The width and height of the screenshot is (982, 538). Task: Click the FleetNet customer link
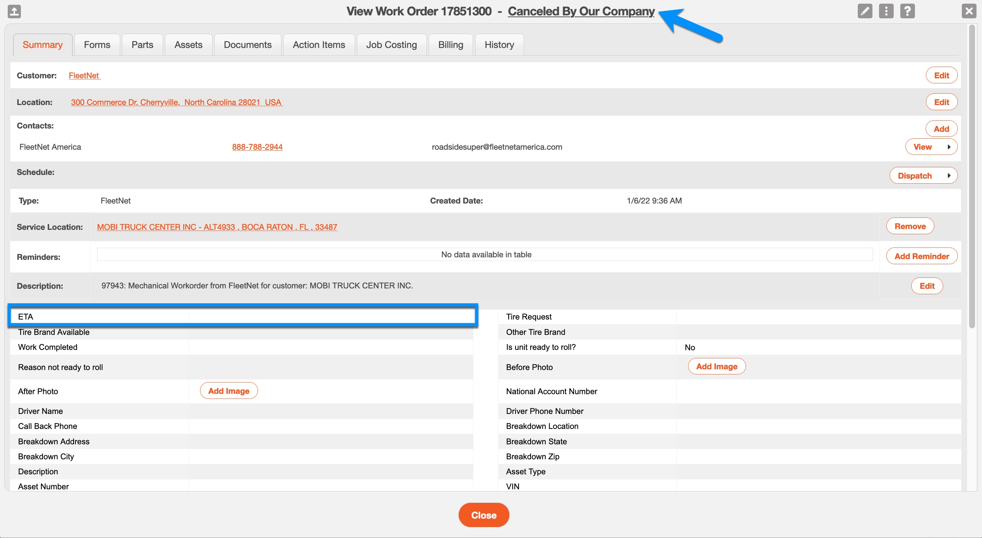click(x=84, y=75)
